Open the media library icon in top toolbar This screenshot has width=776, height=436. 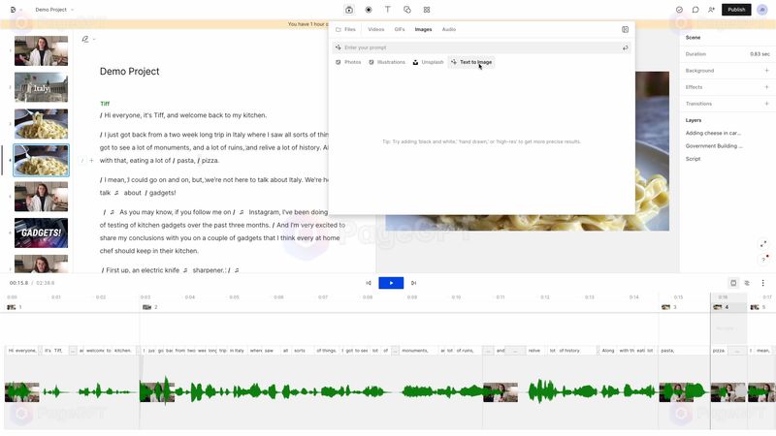(x=349, y=10)
